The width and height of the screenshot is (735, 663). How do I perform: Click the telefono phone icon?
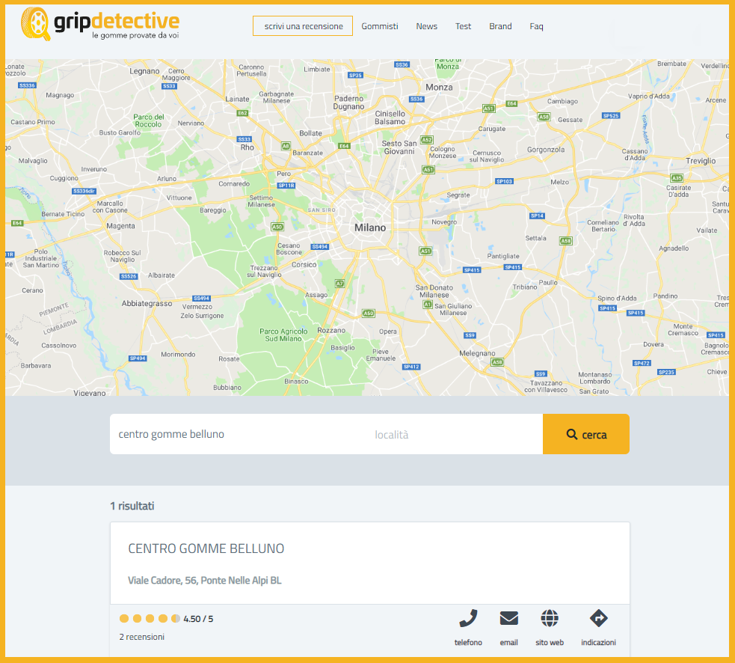(x=468, y=619)
